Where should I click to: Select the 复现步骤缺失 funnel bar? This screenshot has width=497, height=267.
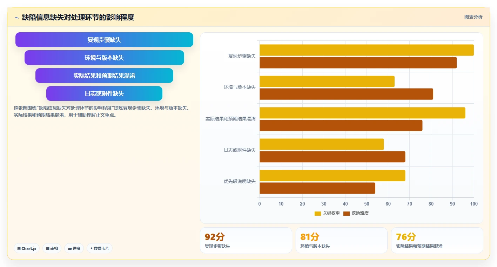click(104, 40)
